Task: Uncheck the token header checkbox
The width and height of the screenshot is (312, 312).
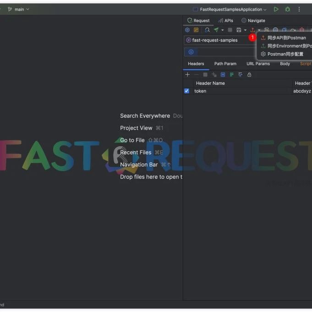Action: click(186, 91)
